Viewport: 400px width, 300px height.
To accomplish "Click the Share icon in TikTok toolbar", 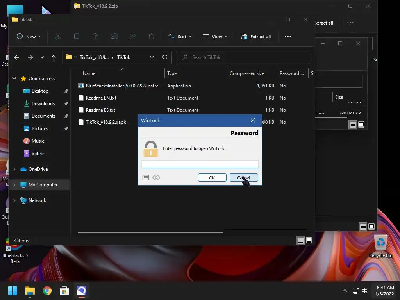I will (133, 36).
